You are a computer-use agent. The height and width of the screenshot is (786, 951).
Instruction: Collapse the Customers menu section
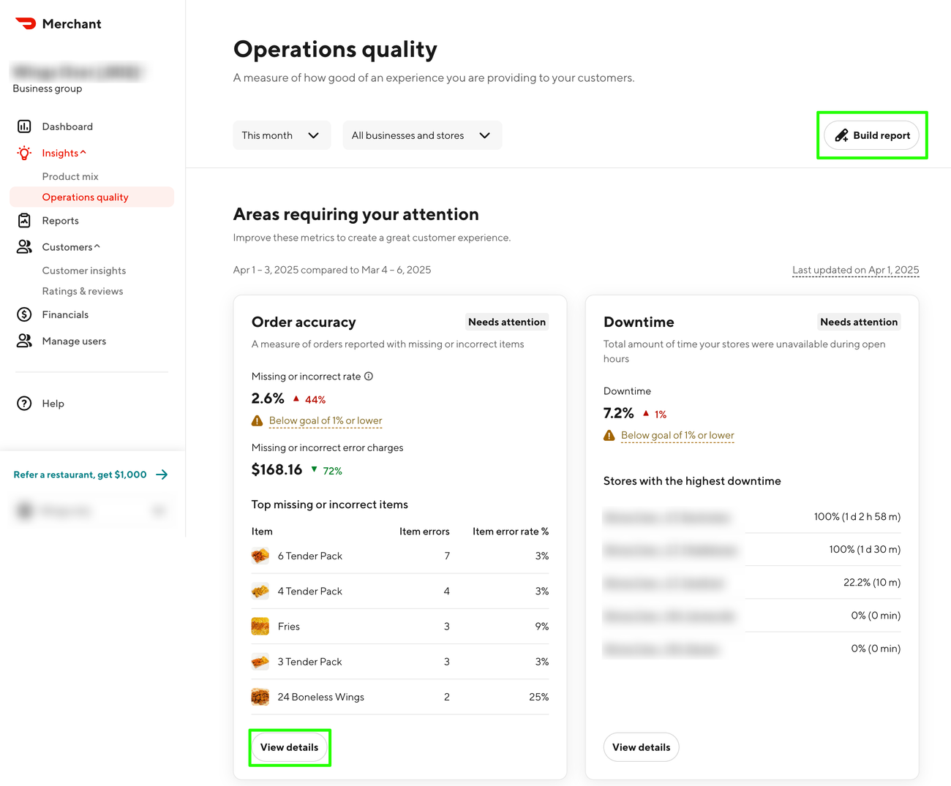coord(97,246)
